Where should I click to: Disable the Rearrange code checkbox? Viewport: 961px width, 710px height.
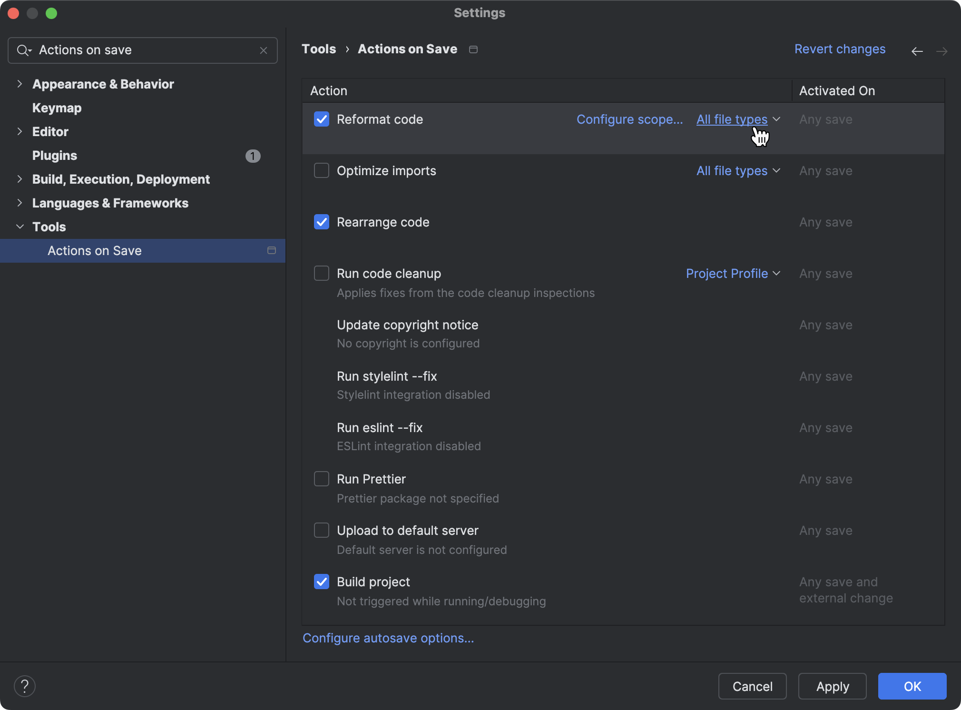point(321,222)
